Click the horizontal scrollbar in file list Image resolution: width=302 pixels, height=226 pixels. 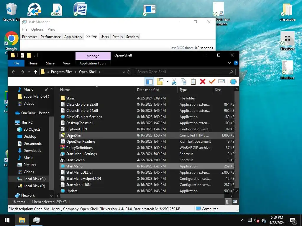pyautogui.click(x=142, y=196)
